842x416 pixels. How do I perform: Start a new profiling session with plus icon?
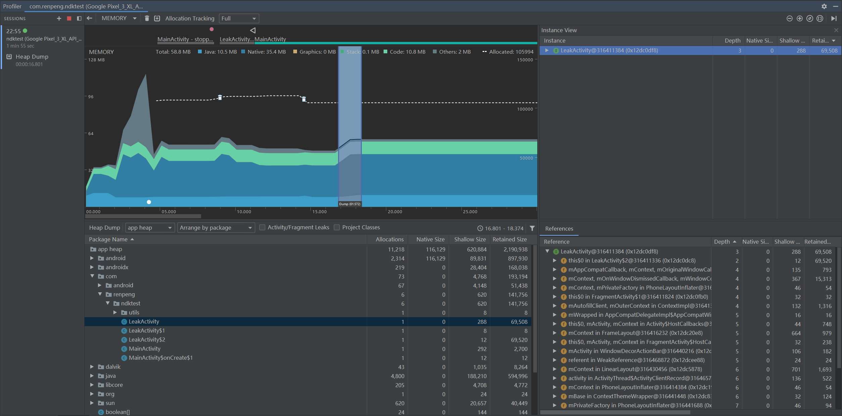(59, 18)
